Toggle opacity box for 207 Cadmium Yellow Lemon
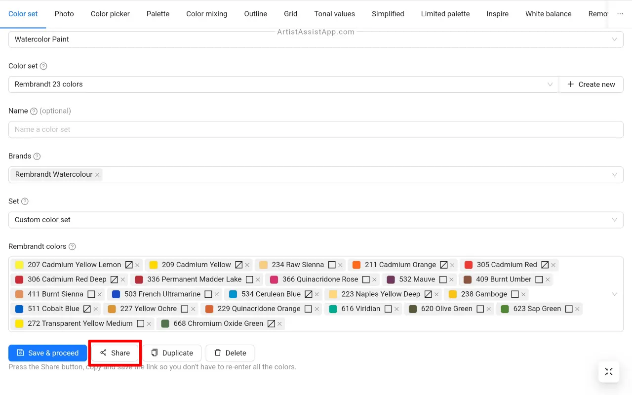This screenshot has height=395, width=632. click(129, 265)
